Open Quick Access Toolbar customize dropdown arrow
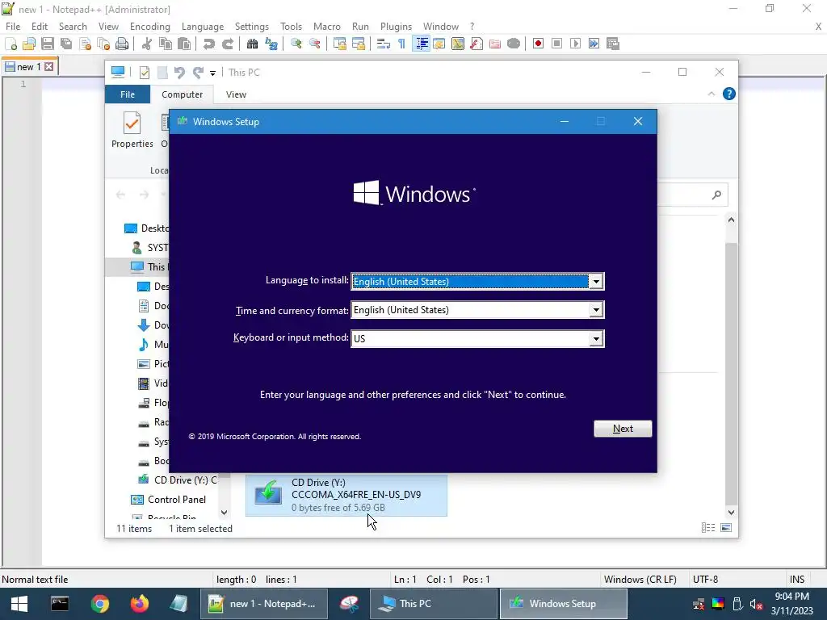 [212, 73]
